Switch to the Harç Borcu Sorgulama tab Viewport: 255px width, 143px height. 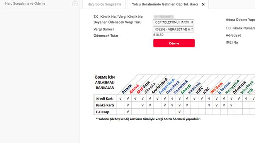[x=104, y=4]
